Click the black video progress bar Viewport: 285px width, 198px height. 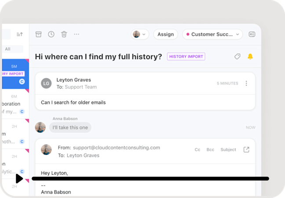(150, 179)
